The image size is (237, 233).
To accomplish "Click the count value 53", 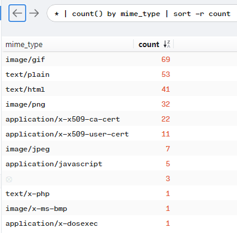I will pos(165,74).
